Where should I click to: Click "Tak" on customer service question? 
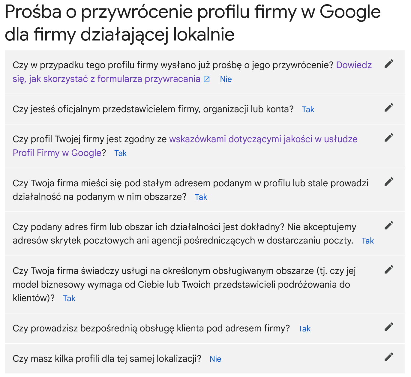[304, 328]
